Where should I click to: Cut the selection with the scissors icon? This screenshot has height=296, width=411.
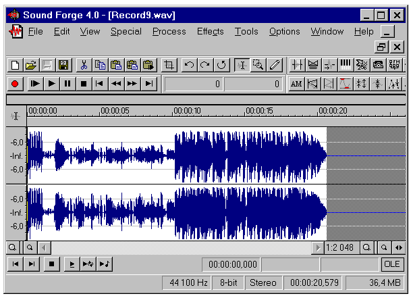point(84,65)
